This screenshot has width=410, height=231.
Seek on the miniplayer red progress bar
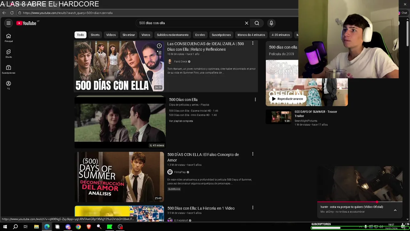coord(360,202)
